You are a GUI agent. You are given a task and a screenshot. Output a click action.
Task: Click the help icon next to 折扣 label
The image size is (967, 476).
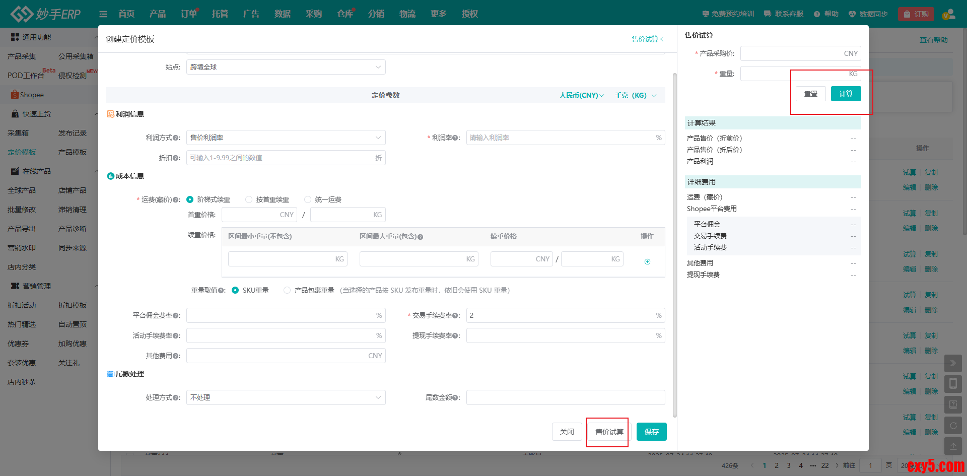[x=176, y=158]
